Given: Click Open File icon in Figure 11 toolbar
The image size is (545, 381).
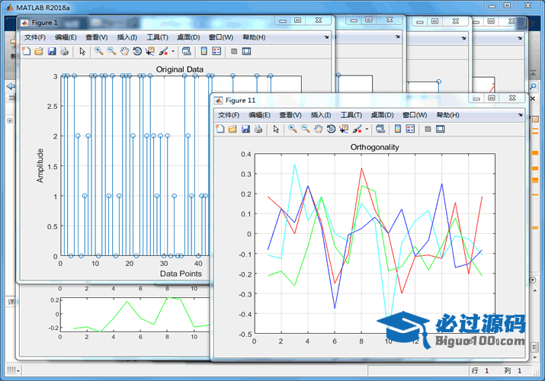Looking at the screenshot, I should coord(232,130).
